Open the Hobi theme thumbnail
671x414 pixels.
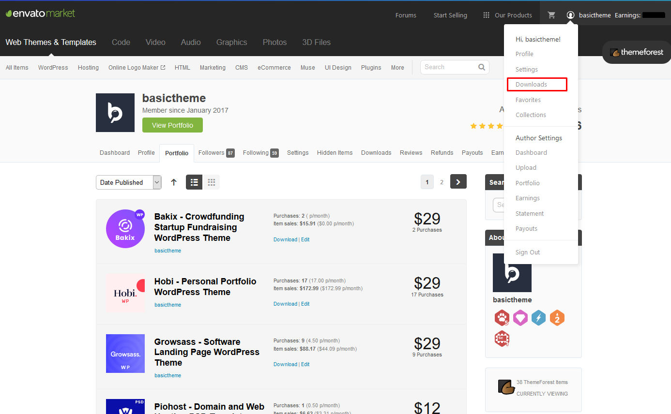tap(125, 293)
